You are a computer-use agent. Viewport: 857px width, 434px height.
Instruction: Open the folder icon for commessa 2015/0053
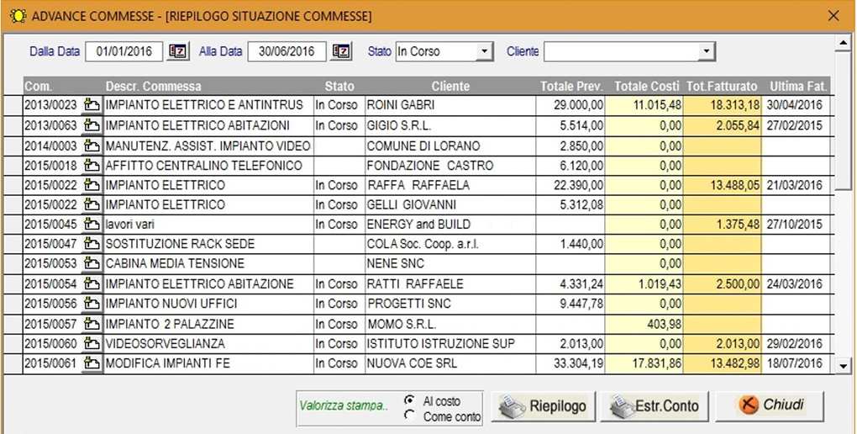pos(92,264)
